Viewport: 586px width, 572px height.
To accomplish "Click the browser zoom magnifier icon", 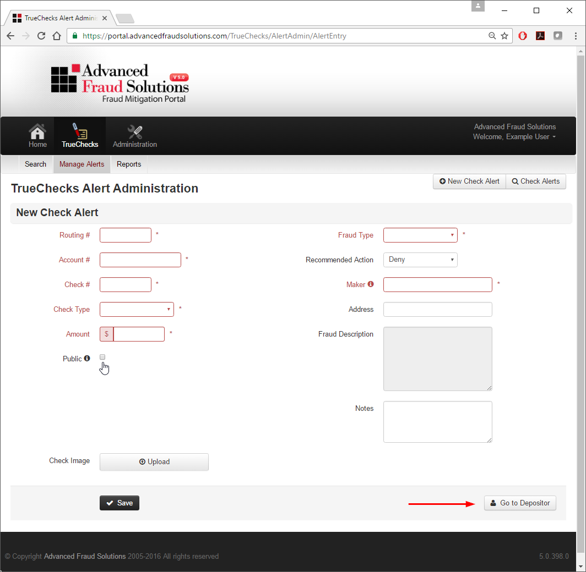I will [492, 36].
